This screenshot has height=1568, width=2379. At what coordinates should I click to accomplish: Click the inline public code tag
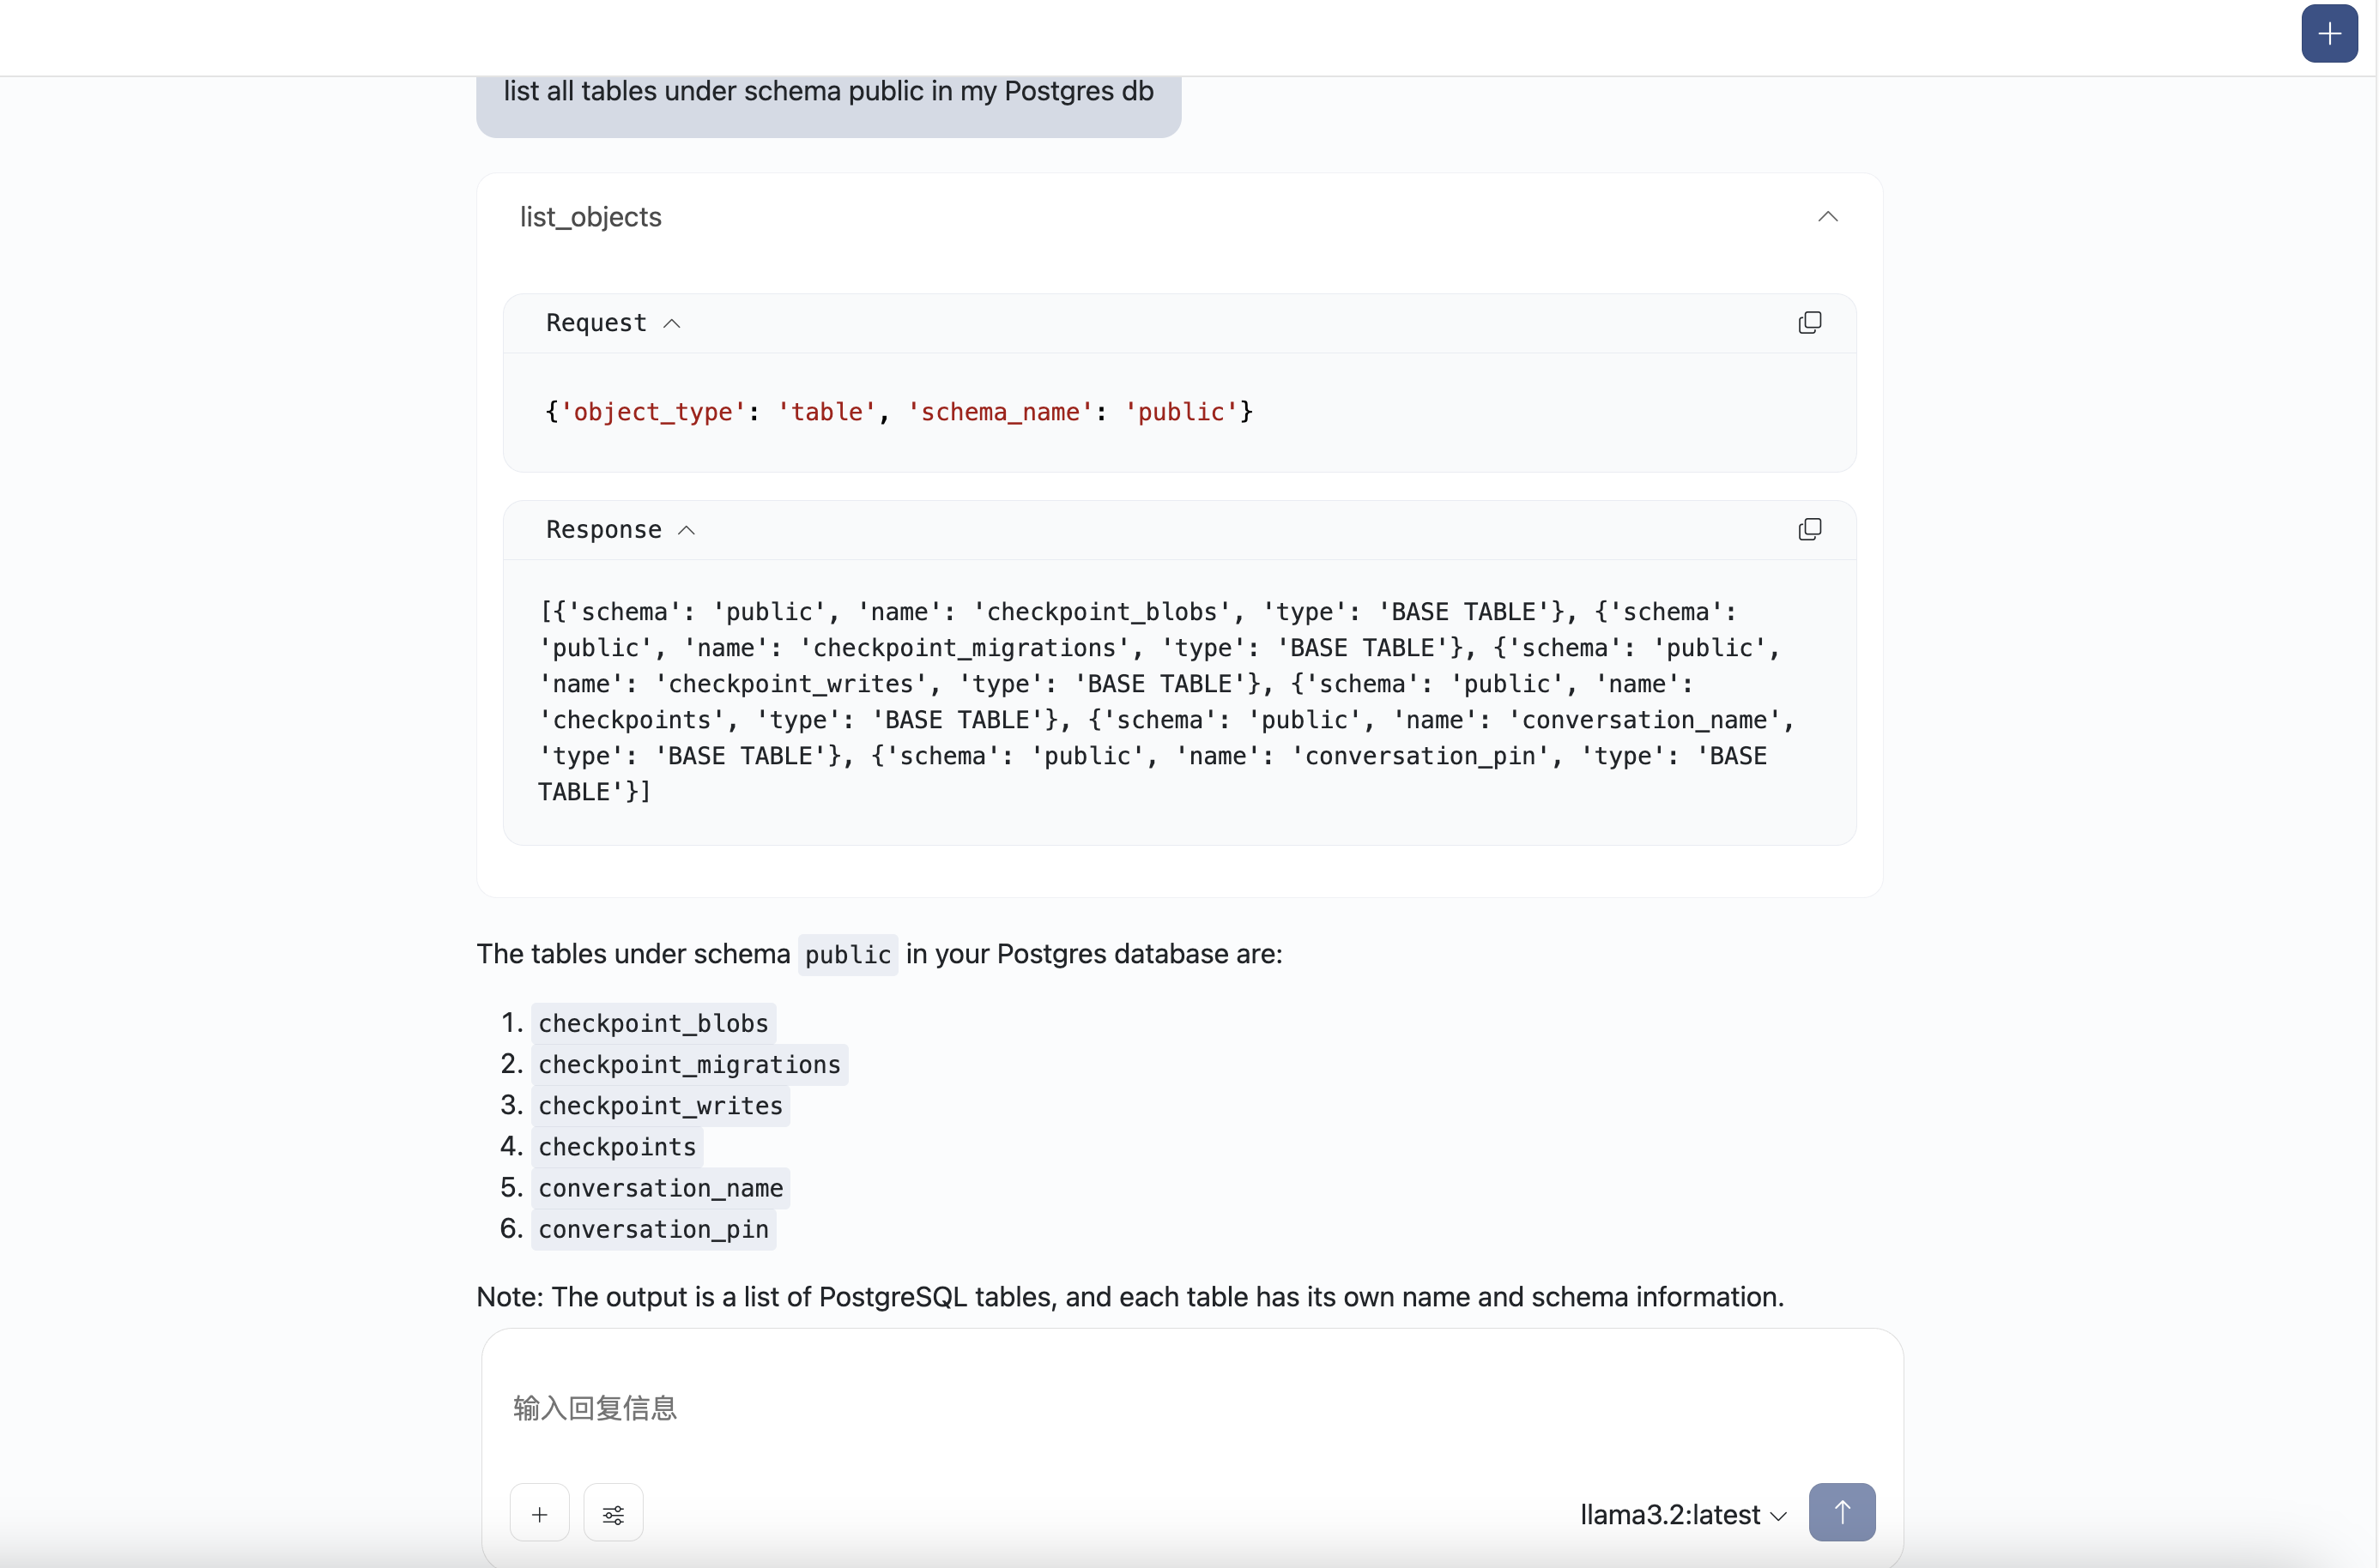tap(847, 955)
